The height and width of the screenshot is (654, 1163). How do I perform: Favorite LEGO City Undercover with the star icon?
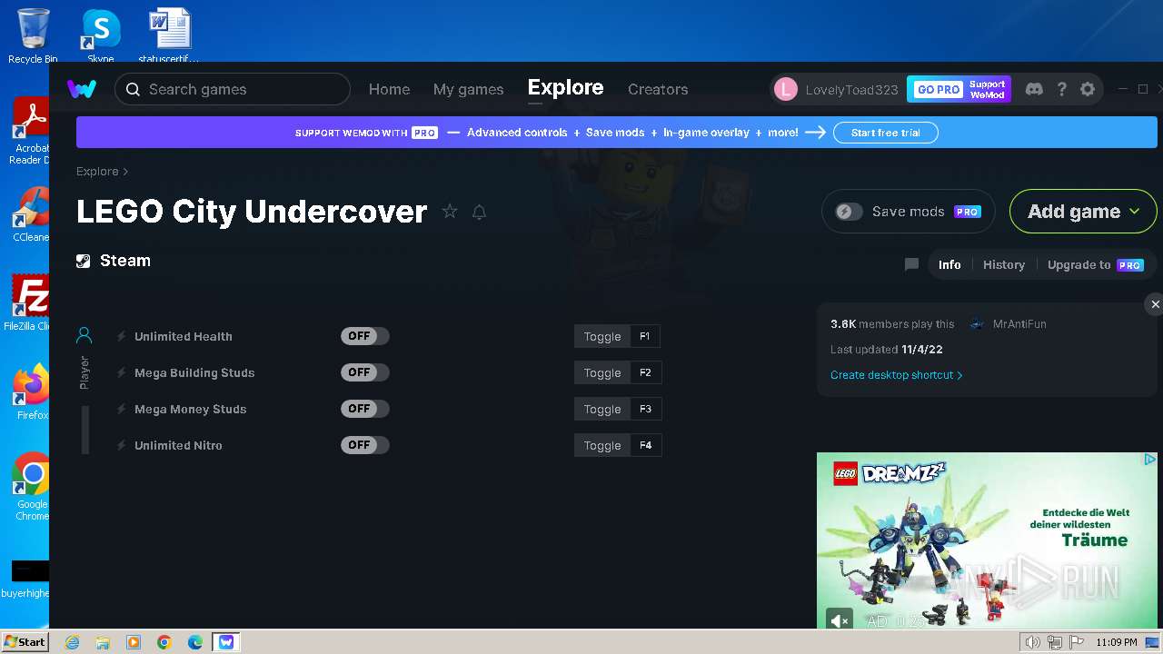point(450,212)
